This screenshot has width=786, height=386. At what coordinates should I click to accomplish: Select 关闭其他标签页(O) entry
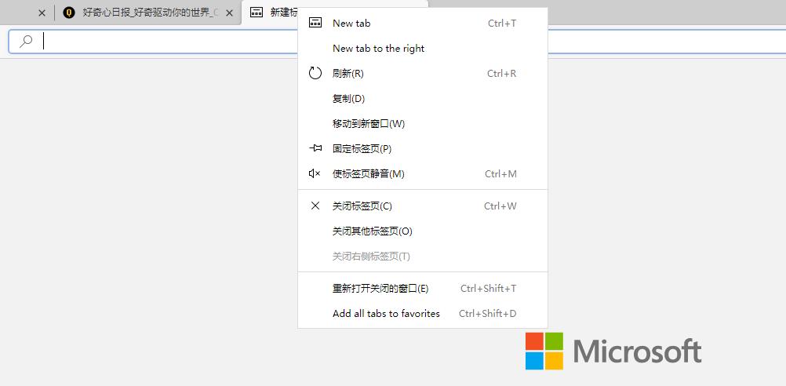pos(423,231)
